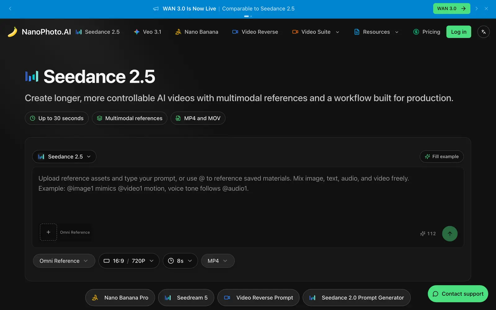Close the announcement banner
The height and width of the screenshot is (310, 496).
pyautogui.click(x=486, y=9)
